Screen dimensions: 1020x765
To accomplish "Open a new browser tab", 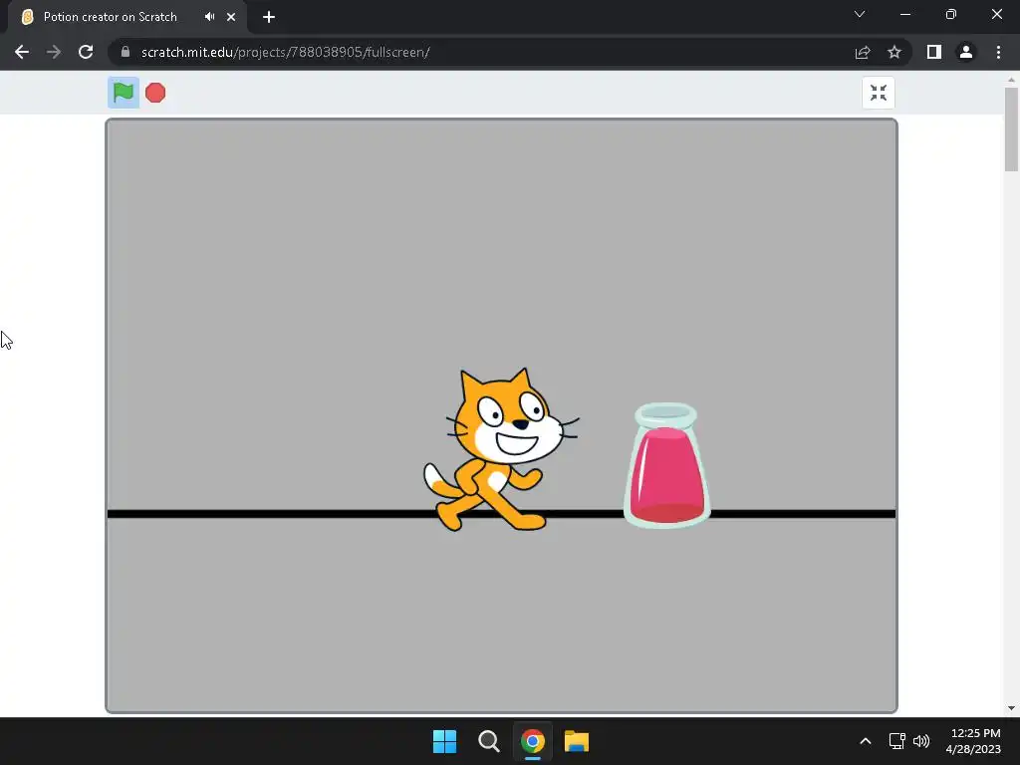I will 269,17.
